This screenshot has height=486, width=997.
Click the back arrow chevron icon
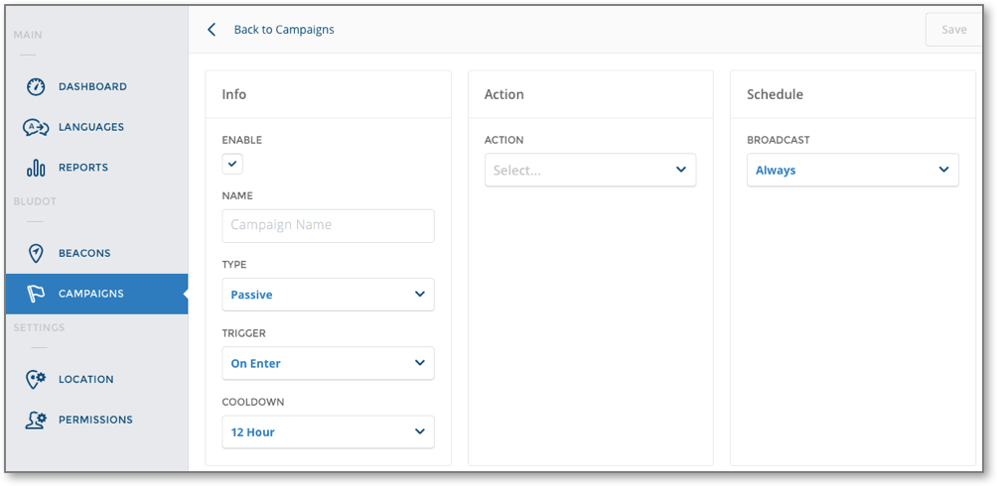tap(212, 29)
